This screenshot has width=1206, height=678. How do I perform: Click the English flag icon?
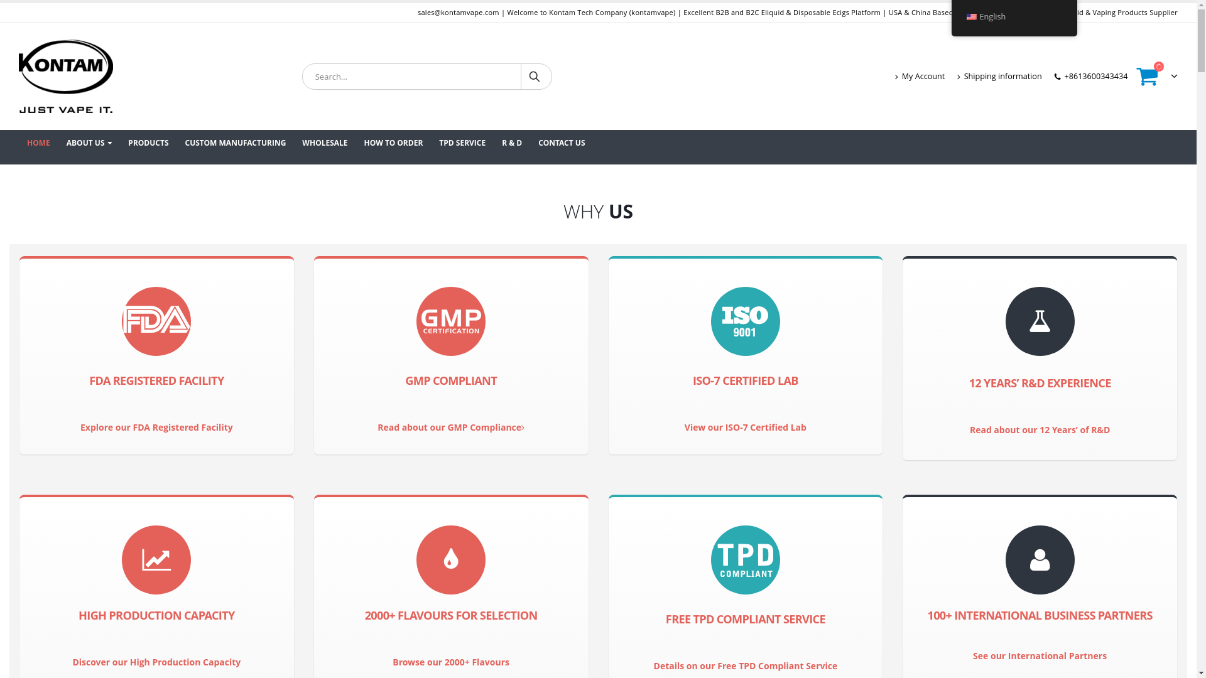971,17
